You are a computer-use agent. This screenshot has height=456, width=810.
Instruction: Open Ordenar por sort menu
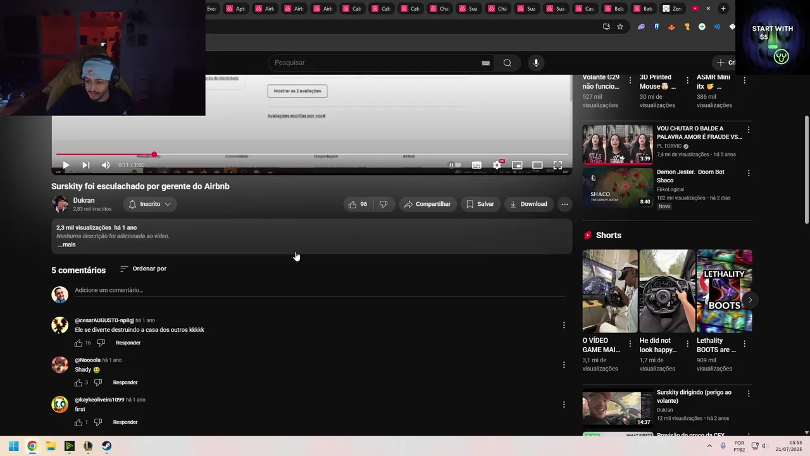(144, 269)
